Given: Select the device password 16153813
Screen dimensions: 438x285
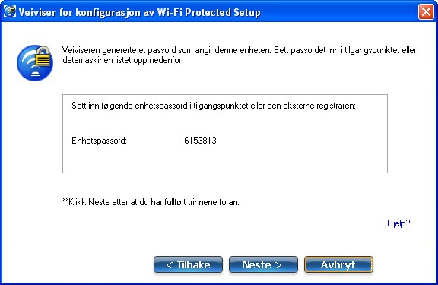Looking at the screenshot, I should point(198,140).
